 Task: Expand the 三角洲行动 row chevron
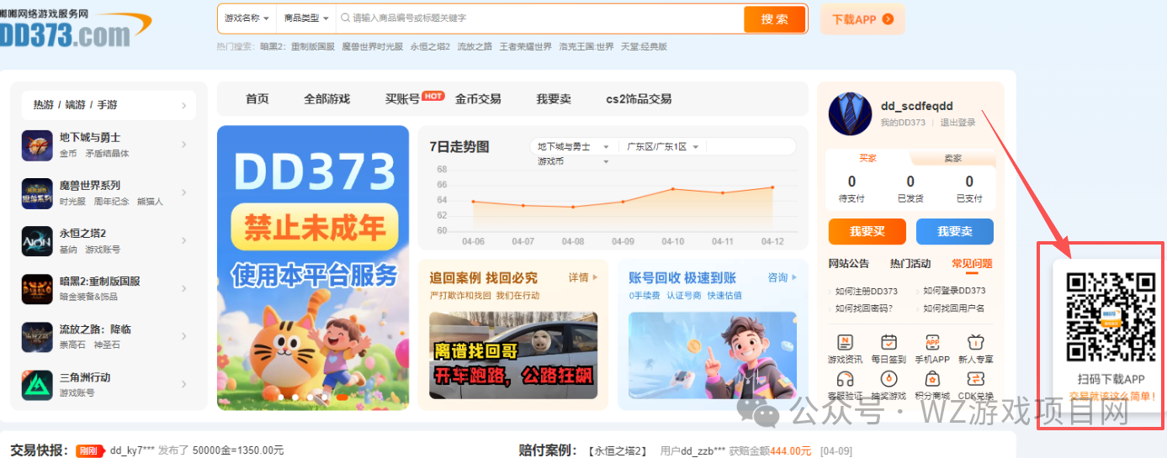[x=183, y=384]
